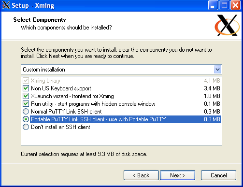Click the 3.4 MB size value
The width and height of the screenshot is (243, 187).
(212, 88)
